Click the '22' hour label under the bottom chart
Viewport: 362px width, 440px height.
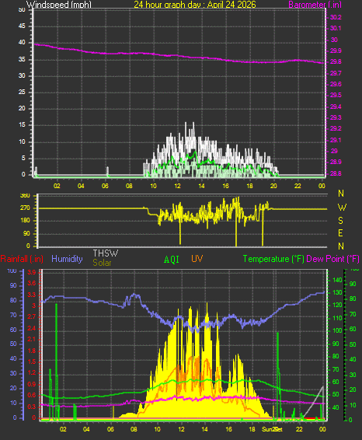click(300, 429)
